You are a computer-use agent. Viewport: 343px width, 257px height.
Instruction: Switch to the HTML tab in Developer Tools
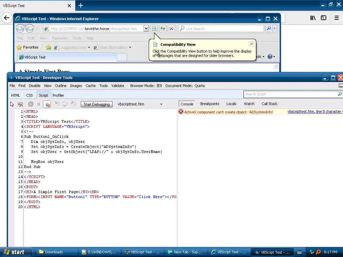pyautogui.click(x=15, y=95)
